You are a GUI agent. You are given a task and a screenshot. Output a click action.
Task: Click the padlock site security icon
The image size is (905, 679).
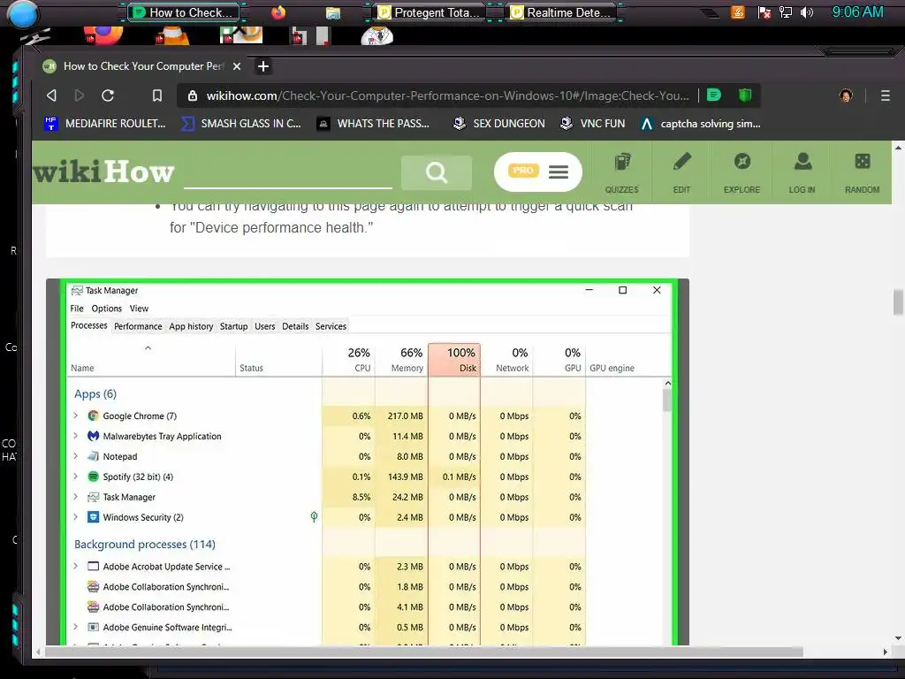(x=193, y=95)
